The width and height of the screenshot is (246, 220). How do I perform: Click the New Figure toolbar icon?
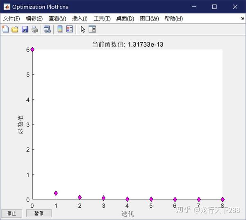(x=5, y=29)
